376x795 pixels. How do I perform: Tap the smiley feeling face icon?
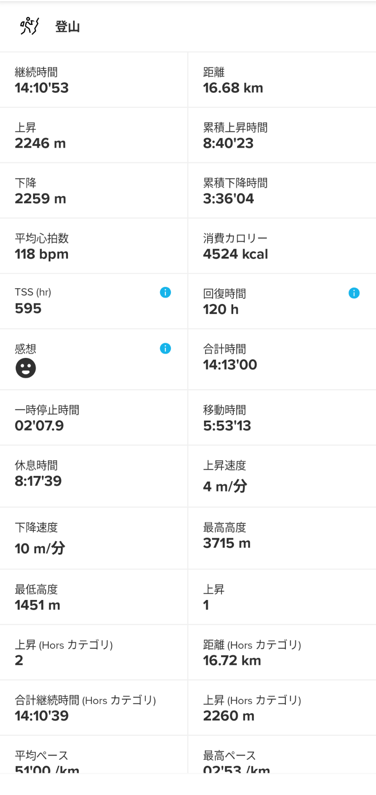click(26, 368)
